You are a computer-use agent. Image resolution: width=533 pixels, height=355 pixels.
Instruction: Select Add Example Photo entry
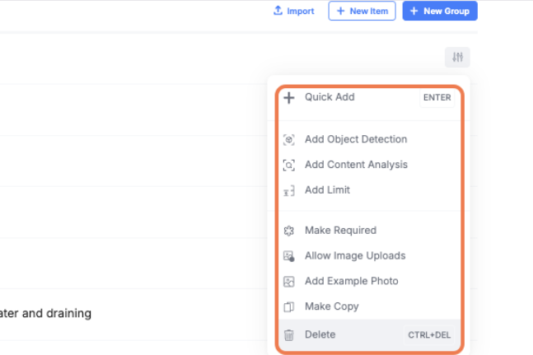click(369, 282)
